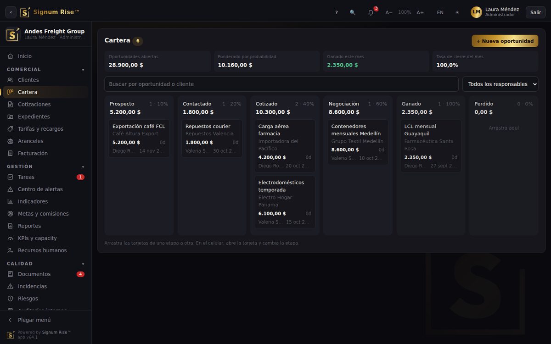The image size is (551, 344).
Task: Collapse the CALIDAD section arrow
Action: (x=83, y=264)
